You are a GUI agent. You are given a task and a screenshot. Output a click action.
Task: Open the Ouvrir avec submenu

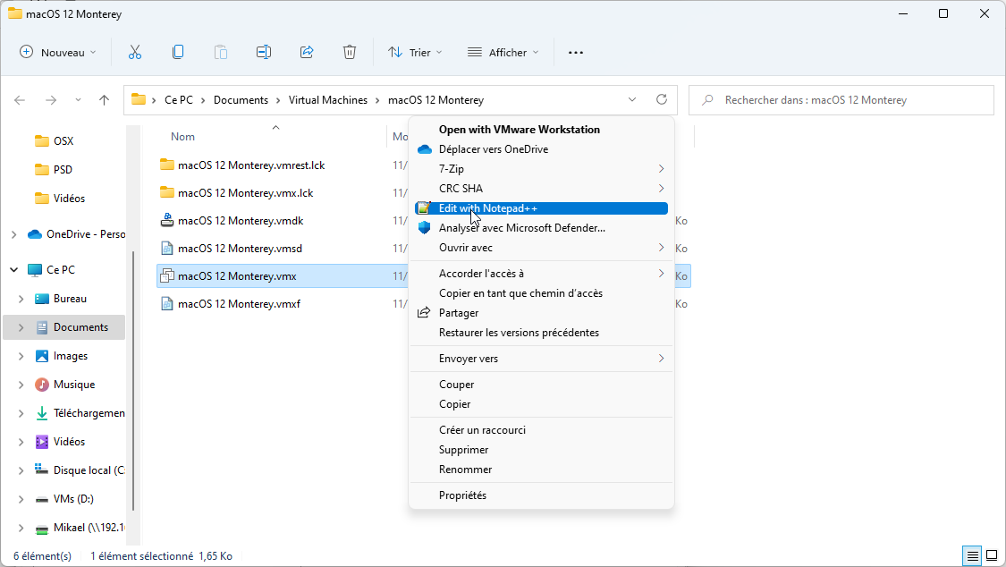[542, 248]
